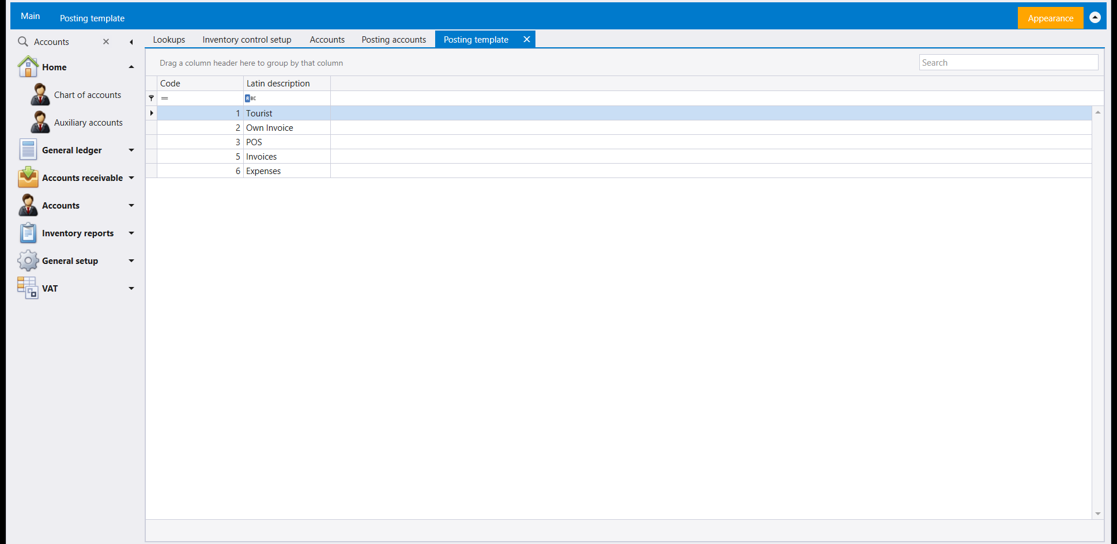
Task: Expand the Accounts receivable section
Action: click(x=131, y=177)
